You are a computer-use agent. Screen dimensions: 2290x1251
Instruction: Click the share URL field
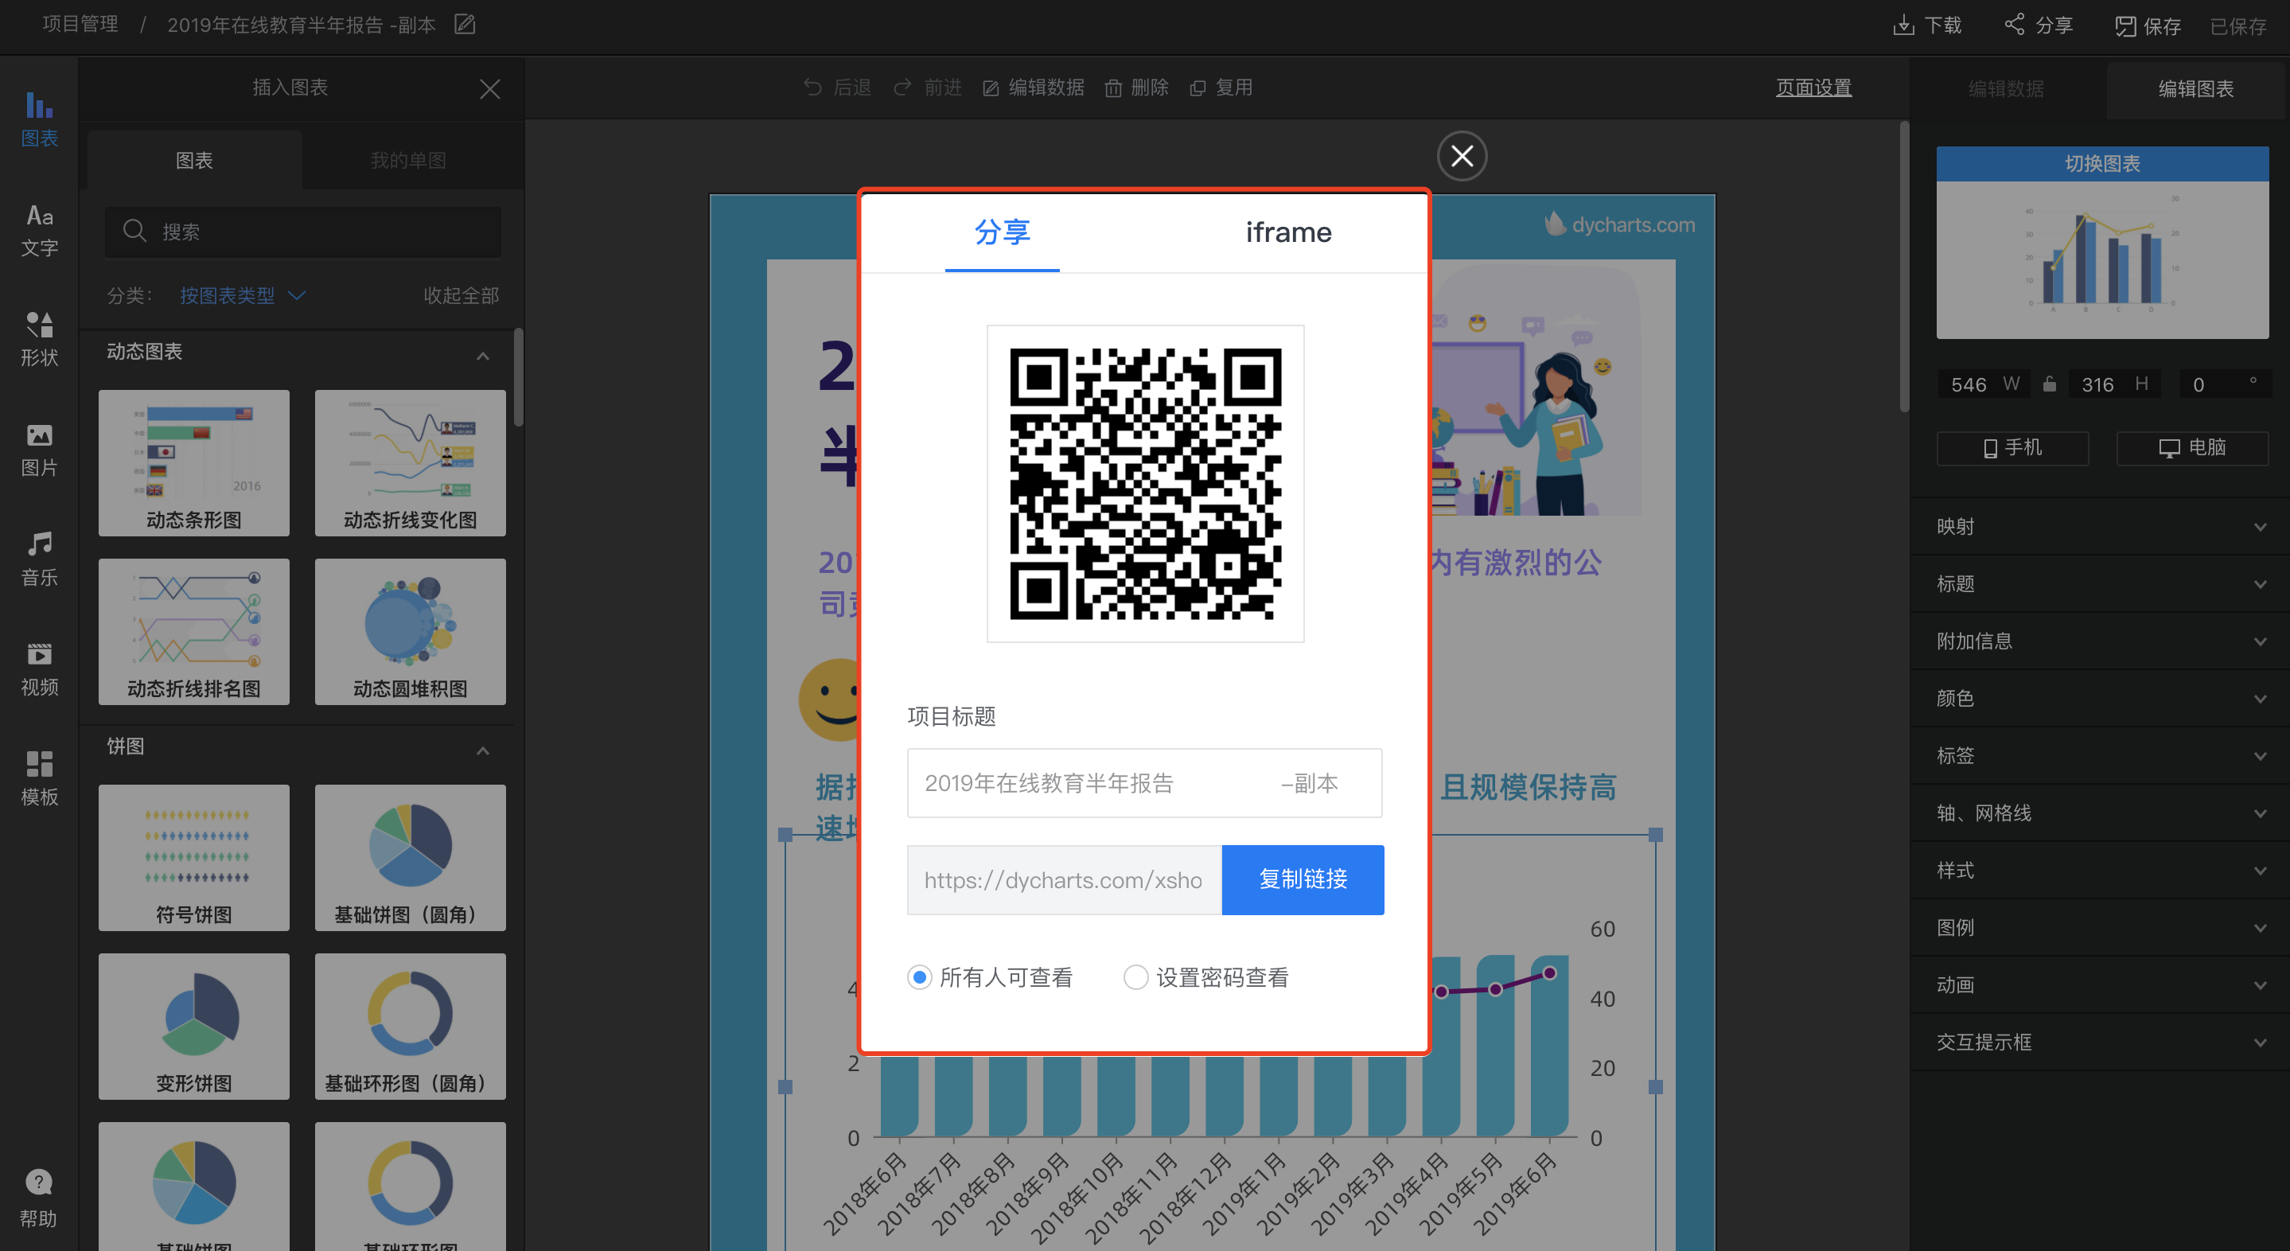pos(1064,879)
